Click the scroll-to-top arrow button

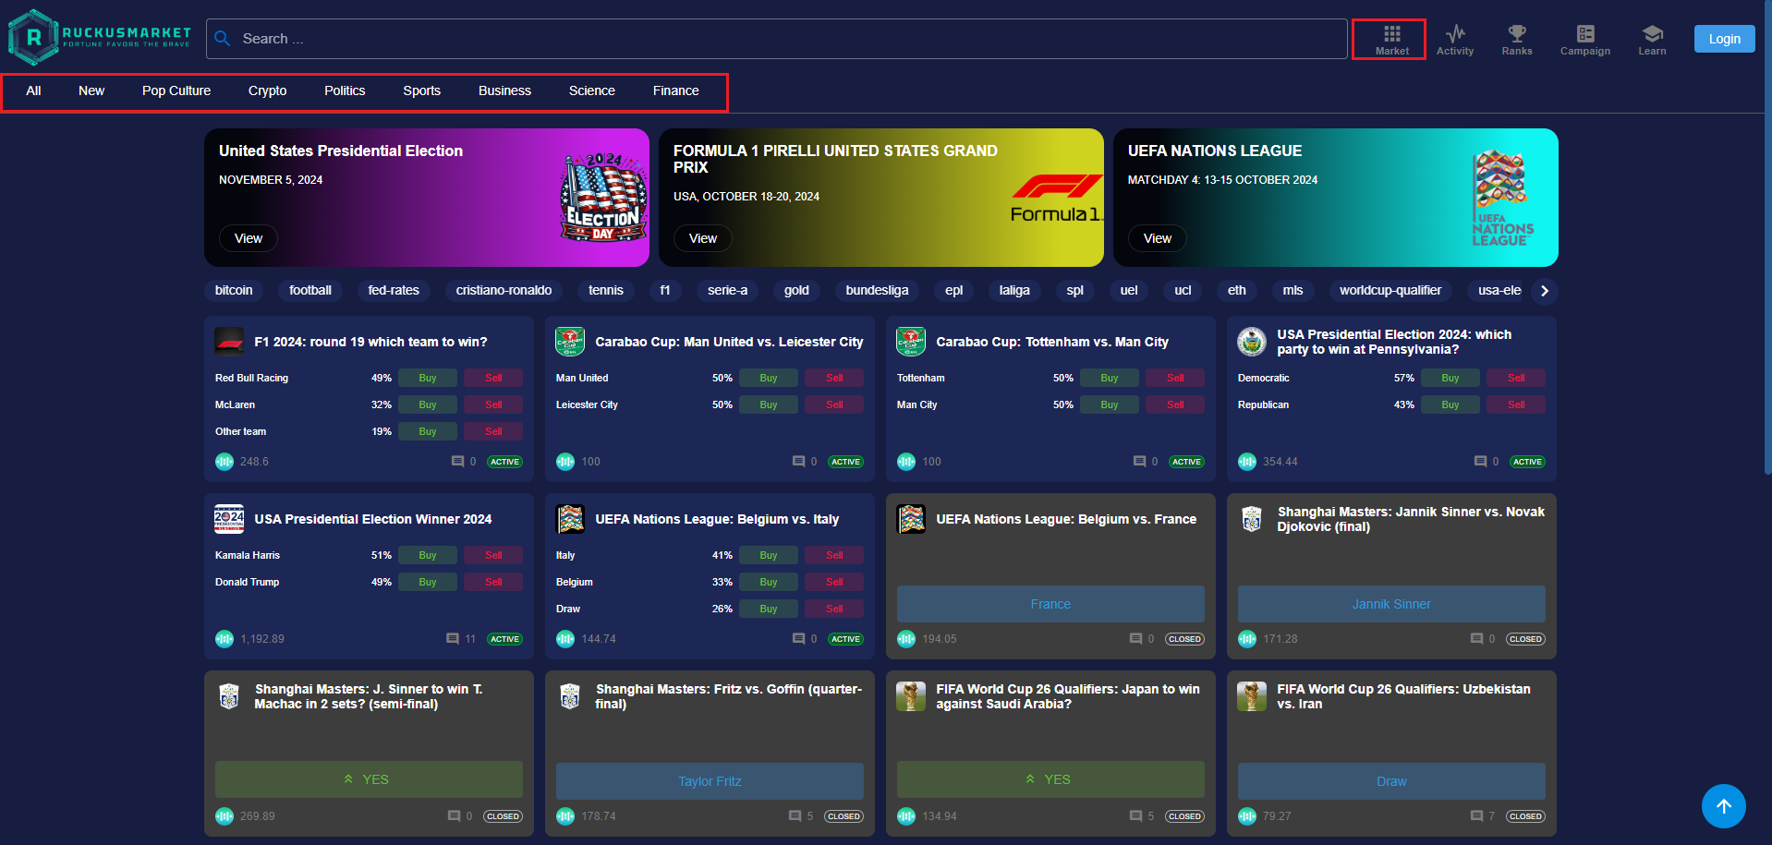coord(1723,806)
